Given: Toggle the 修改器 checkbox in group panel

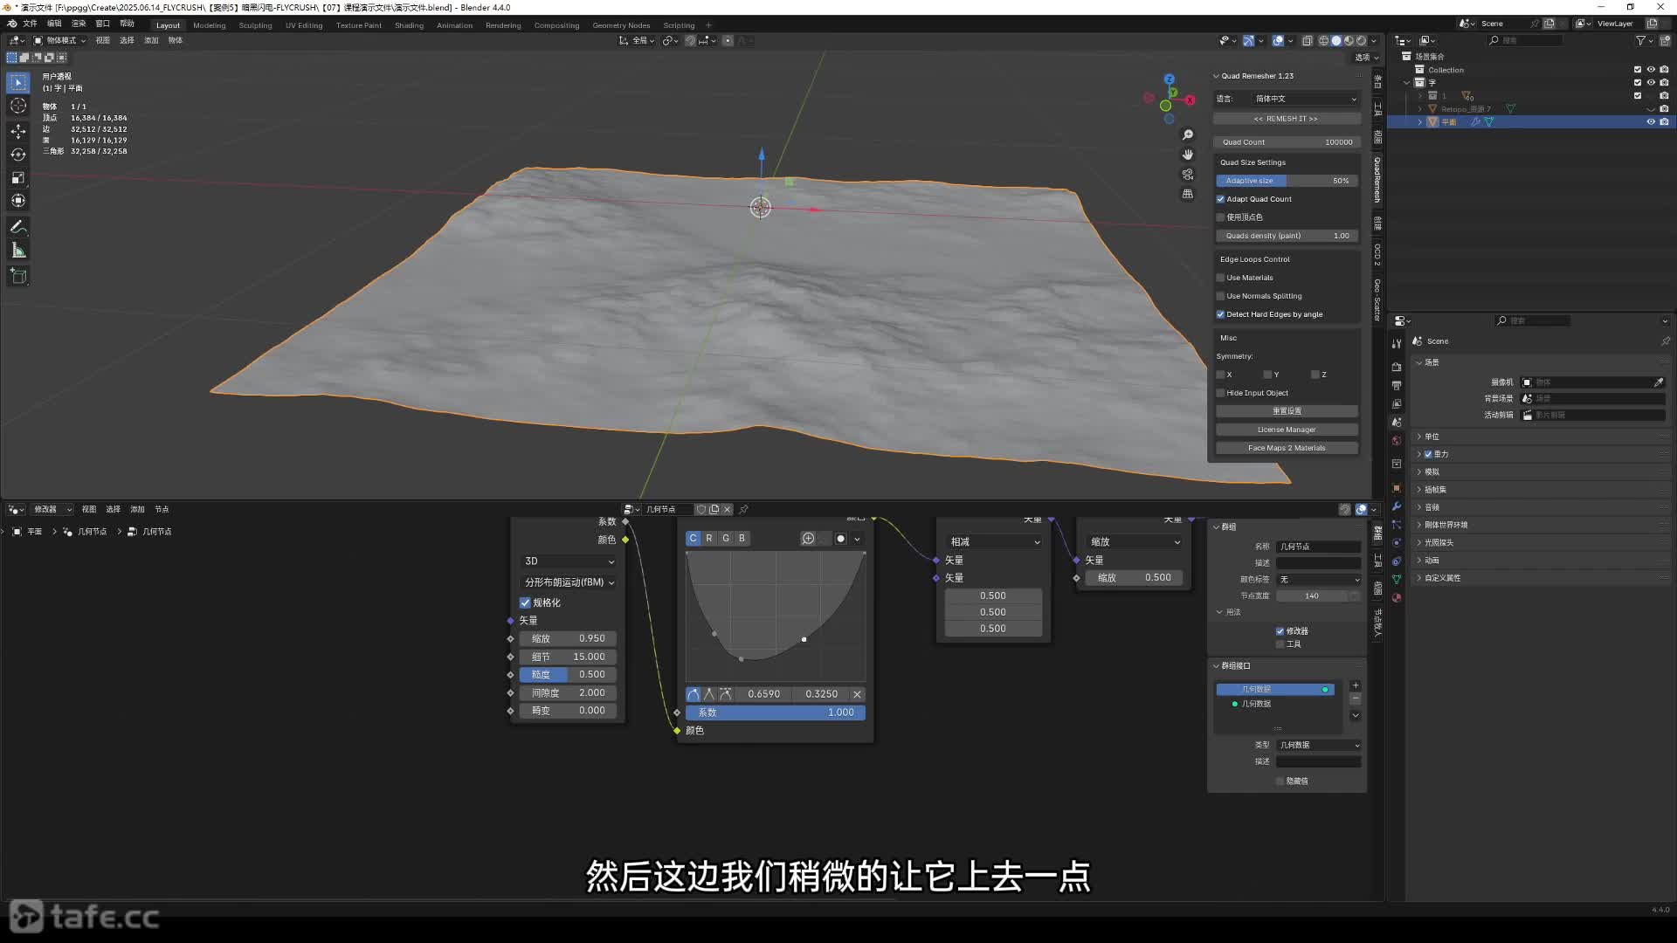Looking at the screenshot, I should tap(1280, 631).
